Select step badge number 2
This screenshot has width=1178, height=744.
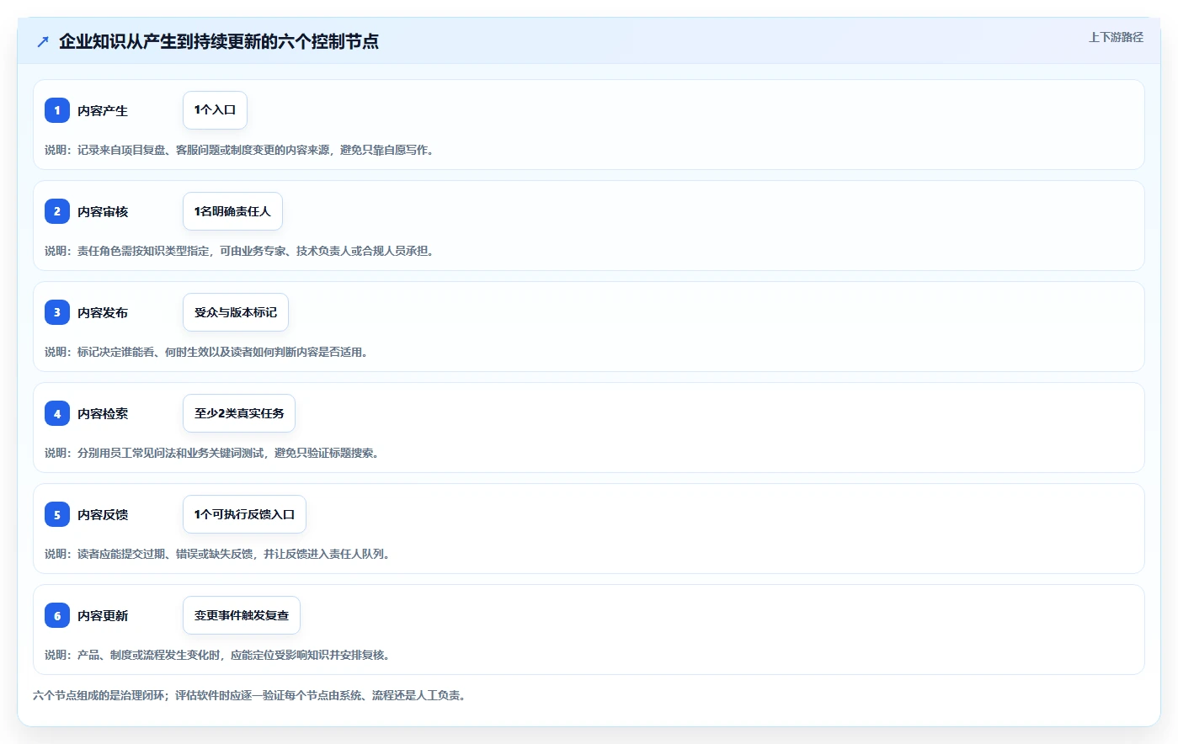[57, 211]
